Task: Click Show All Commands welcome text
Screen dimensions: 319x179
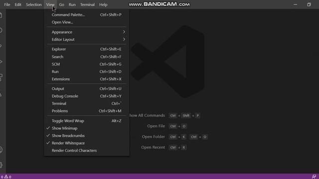Action: (147, 115)
